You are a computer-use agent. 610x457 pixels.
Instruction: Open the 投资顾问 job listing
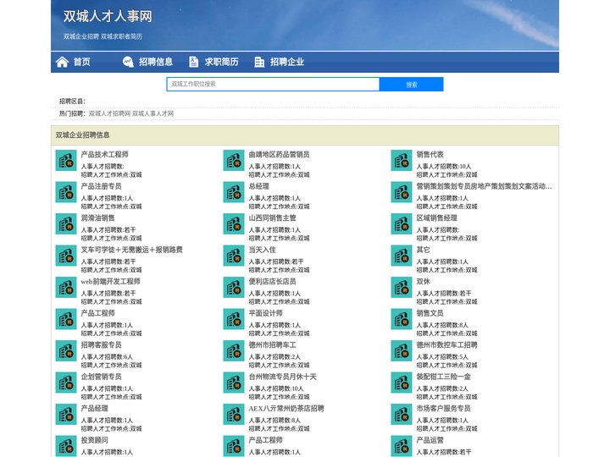(x=95, y=440)
